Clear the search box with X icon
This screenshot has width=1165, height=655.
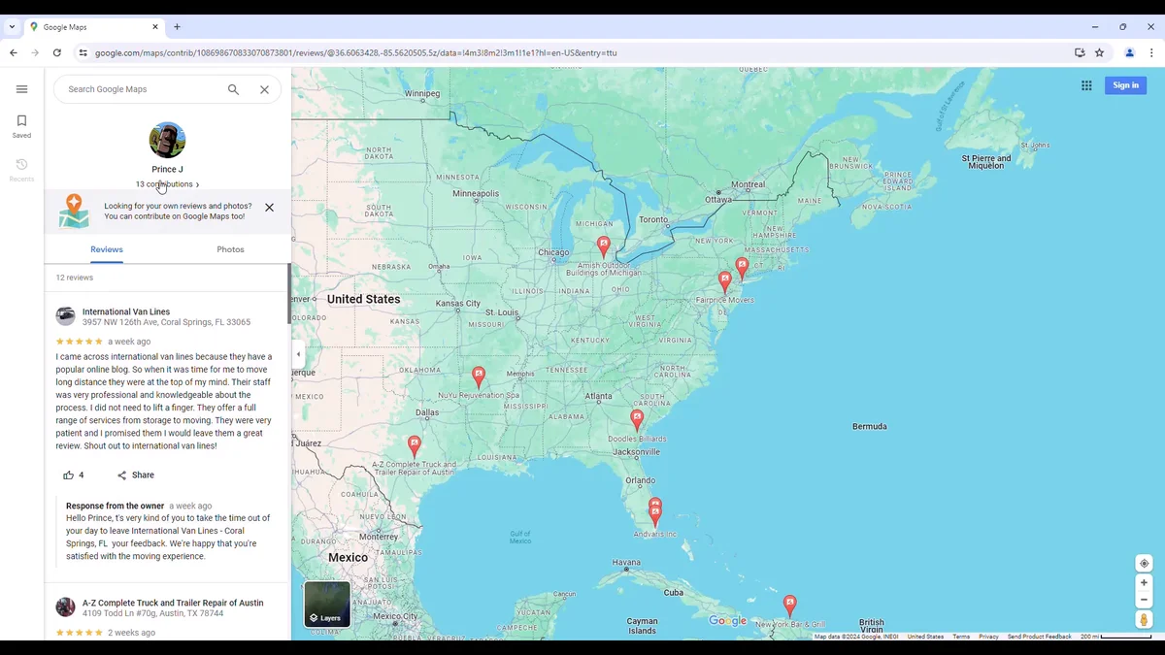click(264, 89)
